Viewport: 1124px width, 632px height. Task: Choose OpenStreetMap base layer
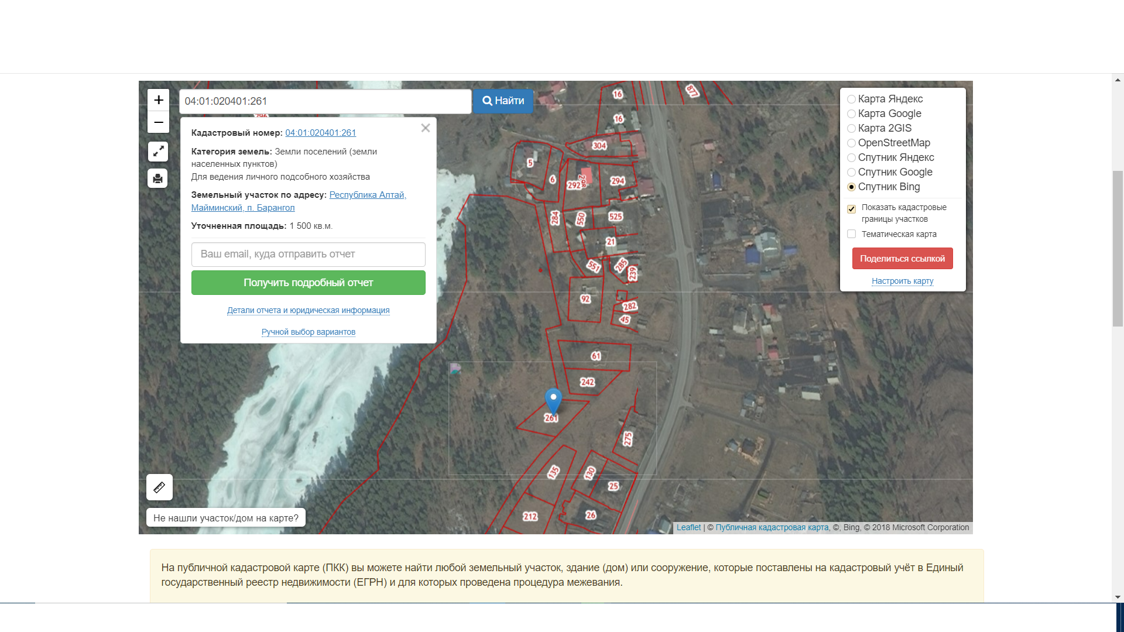pos(852,143)
